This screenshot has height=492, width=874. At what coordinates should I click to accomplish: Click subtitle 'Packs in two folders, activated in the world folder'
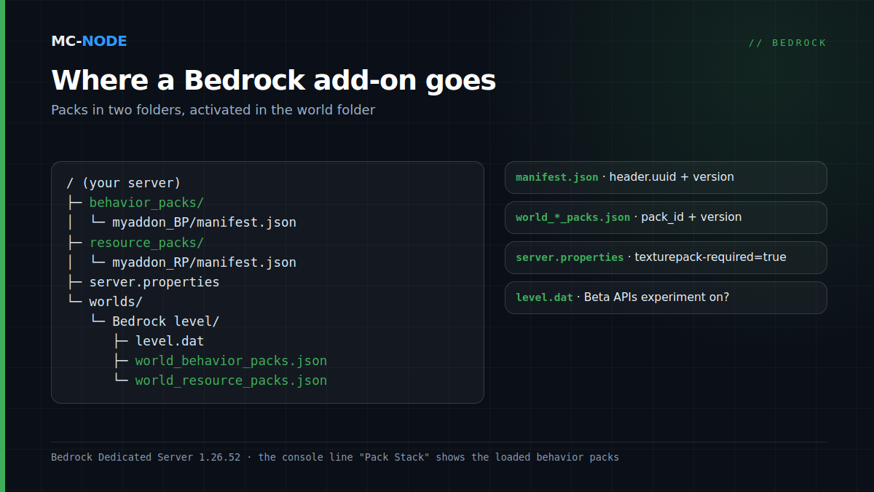point(213,110)
